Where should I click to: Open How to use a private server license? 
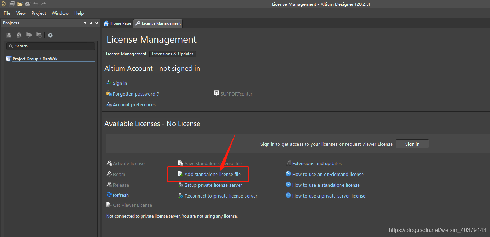(329, 196)
